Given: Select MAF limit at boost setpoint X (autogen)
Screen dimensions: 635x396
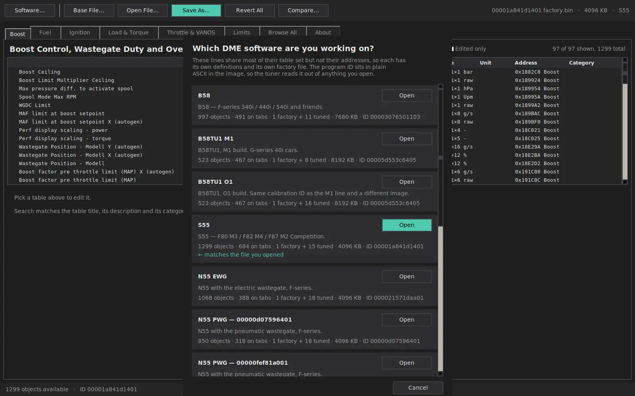Looking at the screenshot, I should click(x=96, y=122).
